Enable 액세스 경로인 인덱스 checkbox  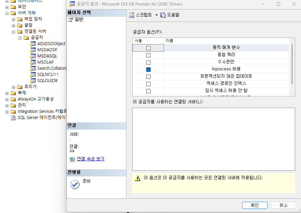[x=148, y=84]
